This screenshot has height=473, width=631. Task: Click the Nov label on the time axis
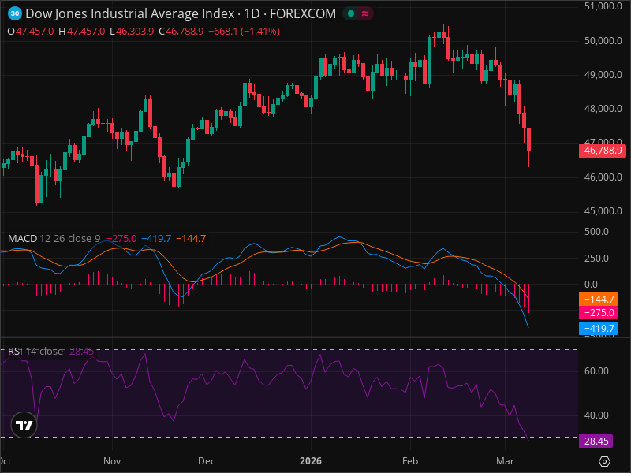click(112, 461)
